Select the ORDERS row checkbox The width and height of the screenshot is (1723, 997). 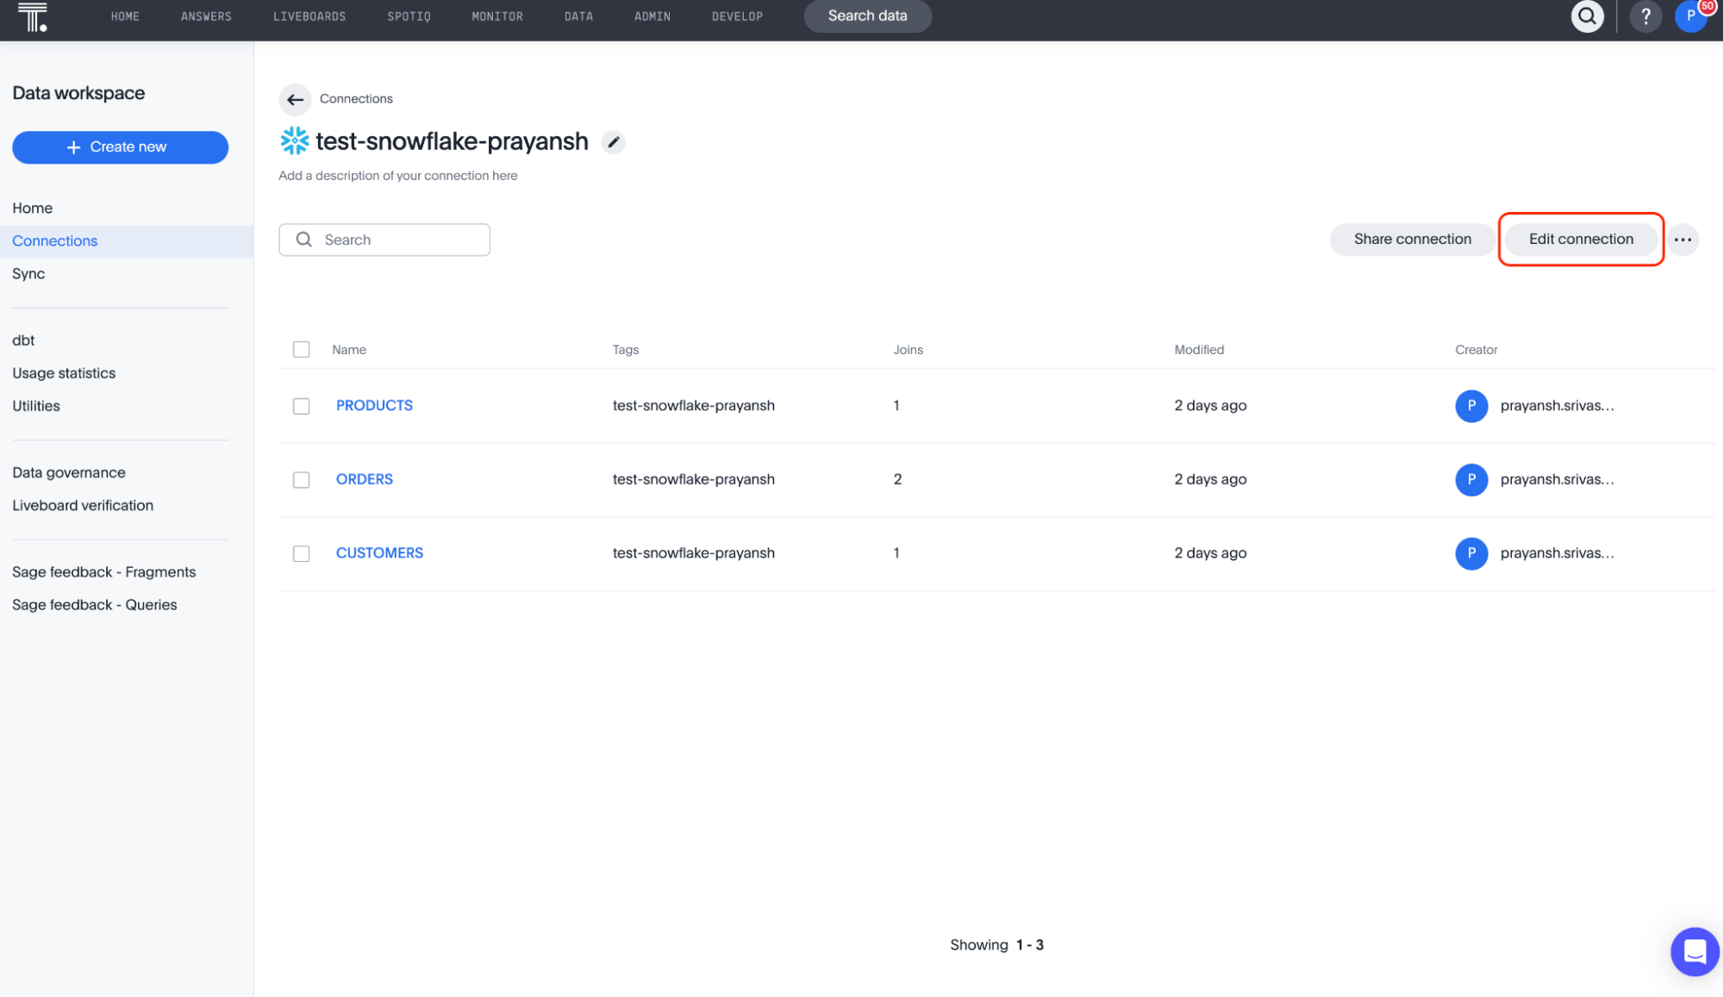tap(301, 480)
